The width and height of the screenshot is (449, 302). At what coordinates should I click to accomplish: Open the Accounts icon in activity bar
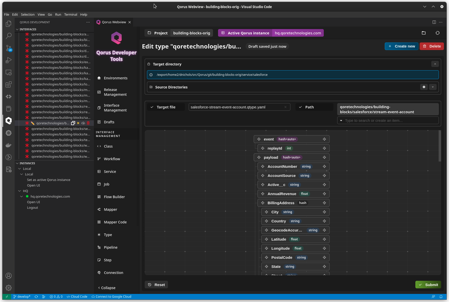point(9,276)
